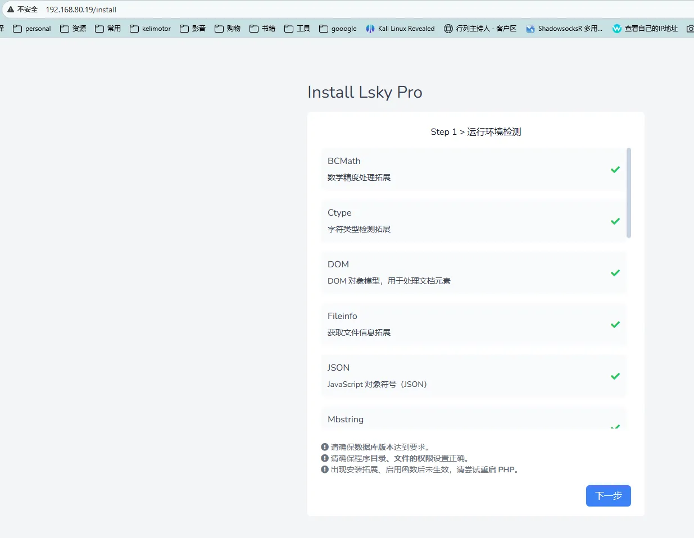
Task: Click the not-secure warning icon in address bar
Action: [x=10, y=10]
